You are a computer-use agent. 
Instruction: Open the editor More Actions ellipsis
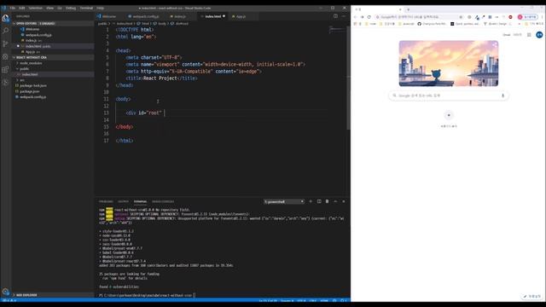pos(343,16)
